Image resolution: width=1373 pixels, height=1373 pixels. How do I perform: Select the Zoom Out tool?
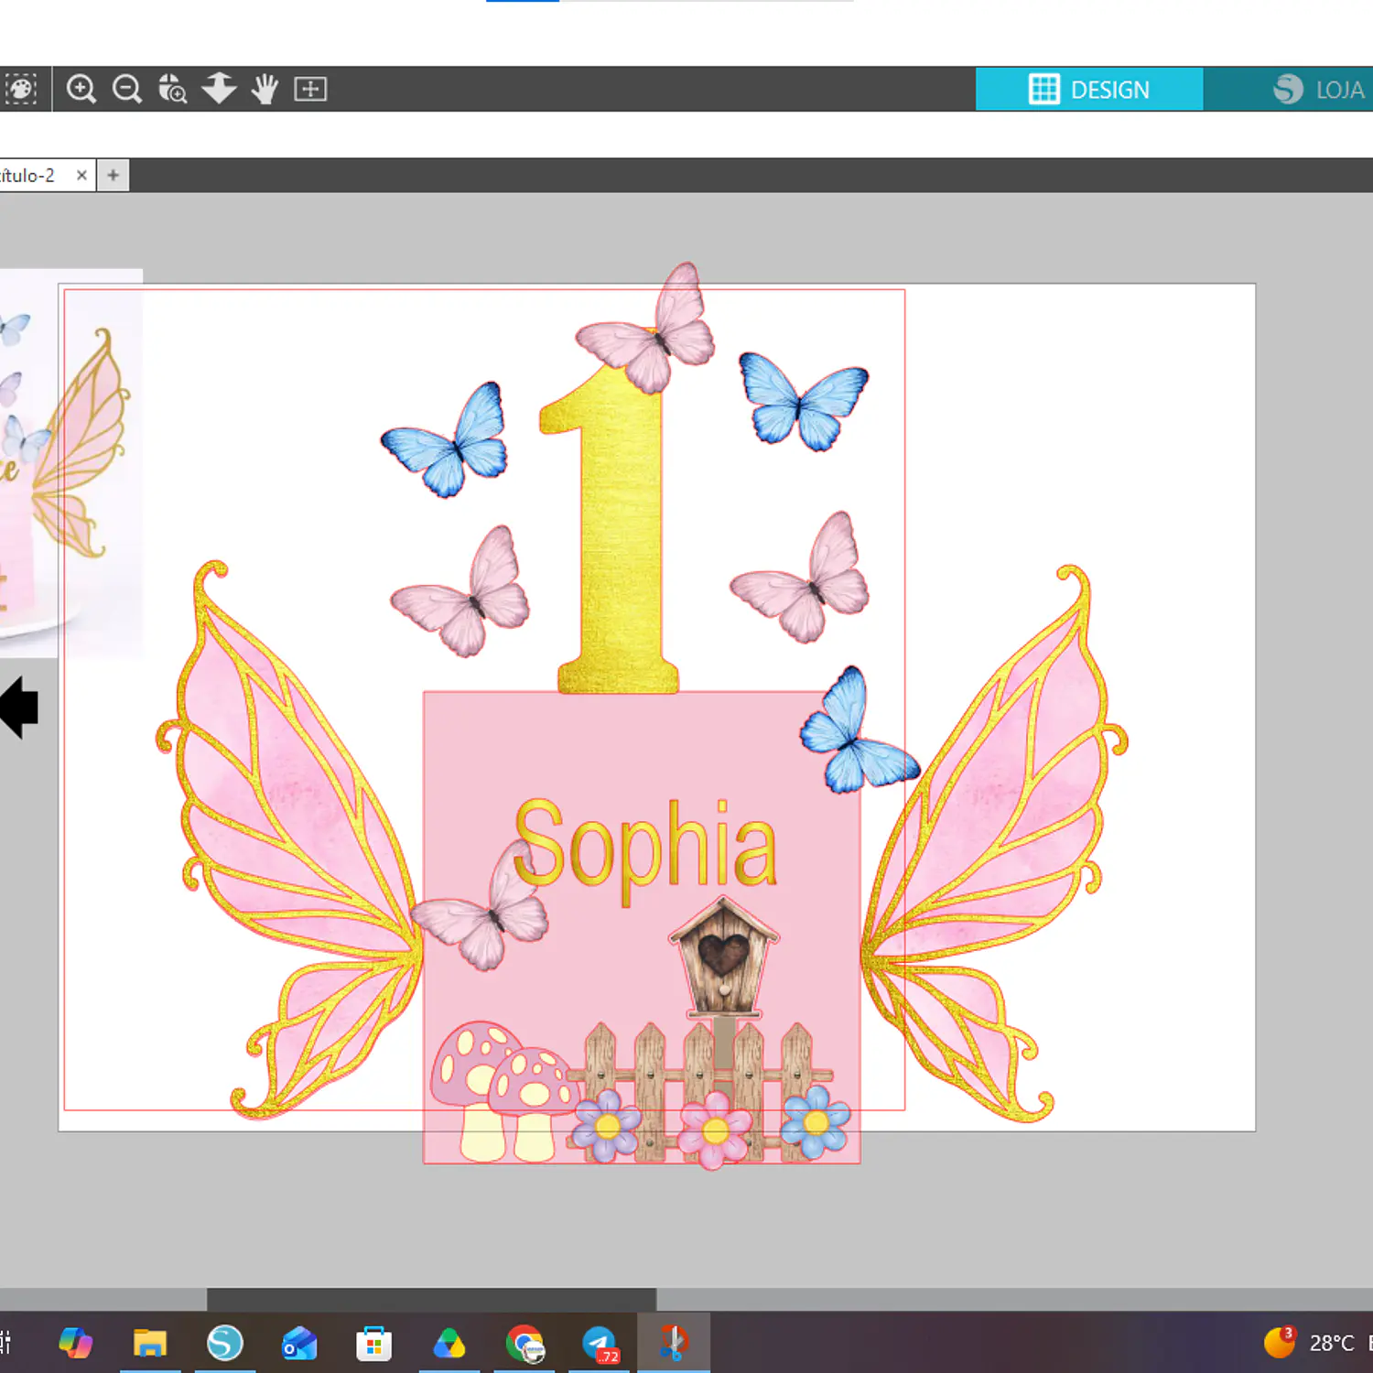pyautogui.click(x=127, y=89)
